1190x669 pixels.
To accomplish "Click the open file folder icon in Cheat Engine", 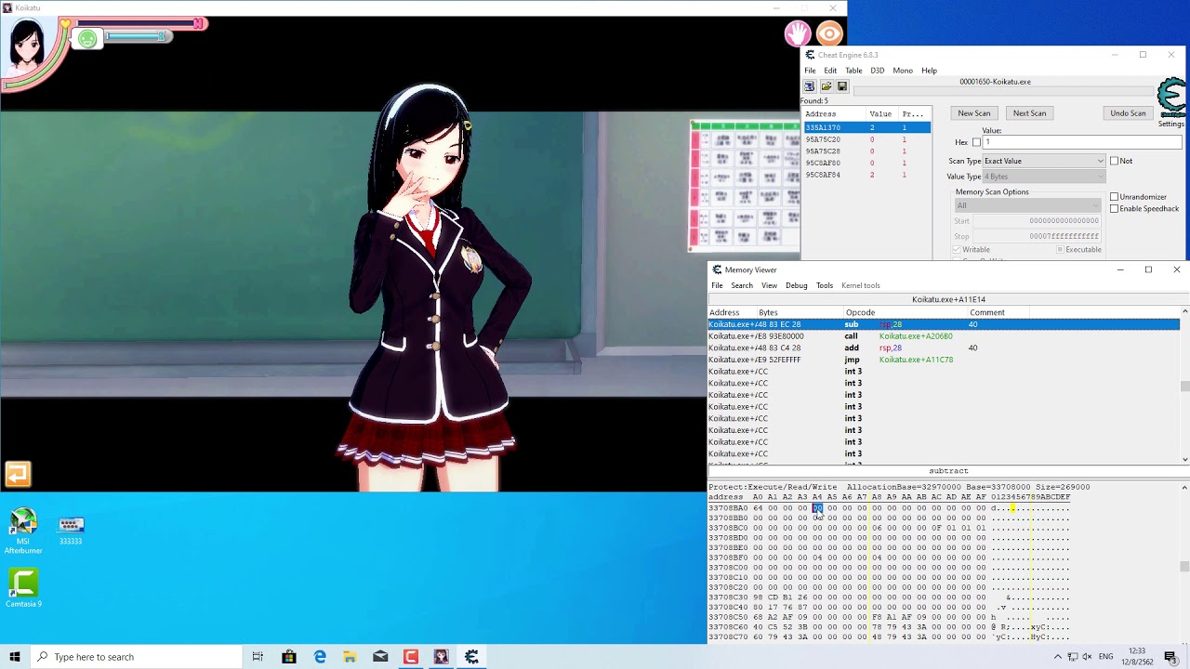I will pos(826,86).
